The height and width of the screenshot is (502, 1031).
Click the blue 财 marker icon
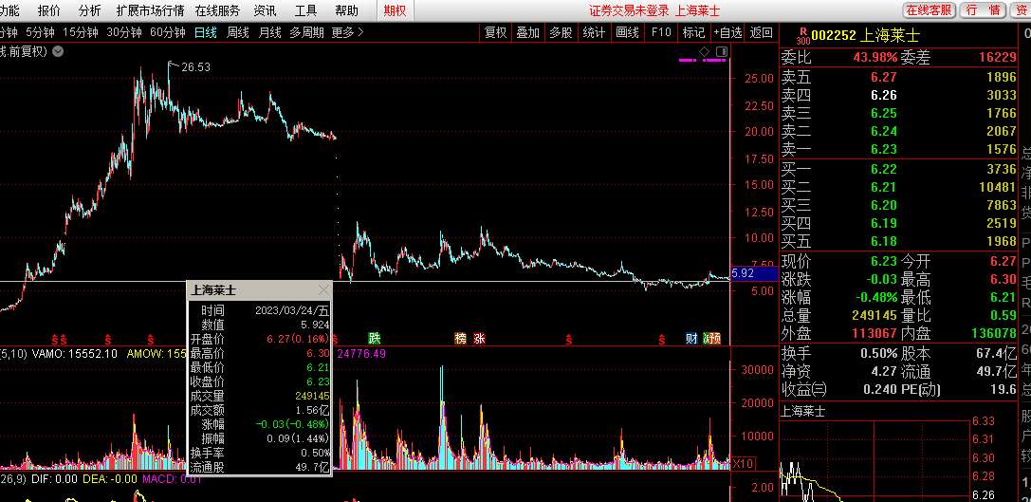[x=691, y=339]
